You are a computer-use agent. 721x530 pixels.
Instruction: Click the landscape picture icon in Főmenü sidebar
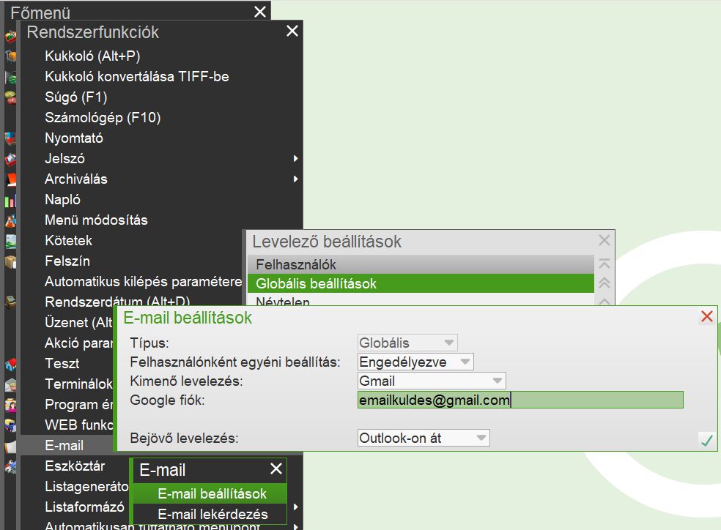pyautogui.click(x=10, y=241)
